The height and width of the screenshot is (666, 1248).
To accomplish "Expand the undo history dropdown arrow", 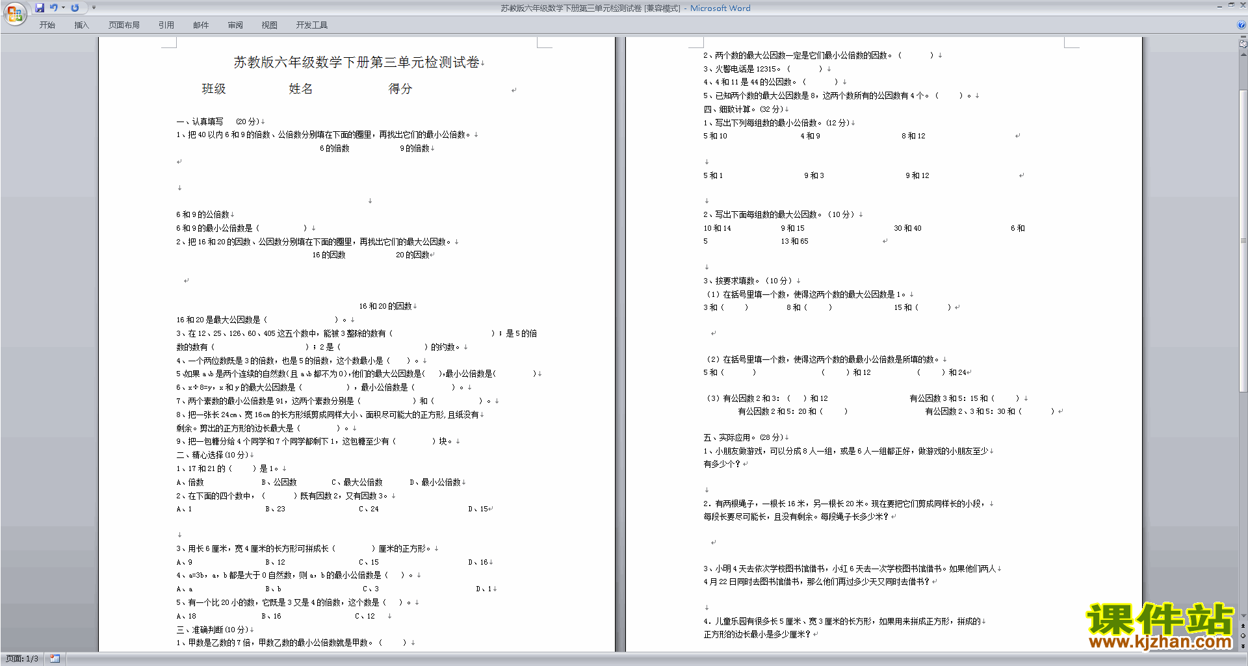I will tap(63, 8).
